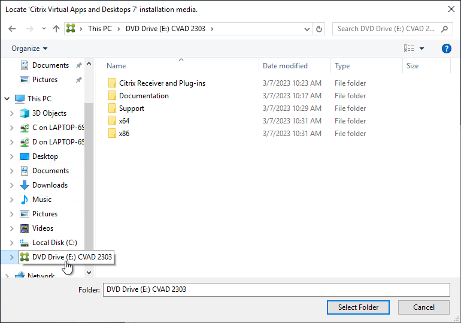Select This PC in navigation pane
This screenshot has width=461, height=323.
[x=40, y=99]
